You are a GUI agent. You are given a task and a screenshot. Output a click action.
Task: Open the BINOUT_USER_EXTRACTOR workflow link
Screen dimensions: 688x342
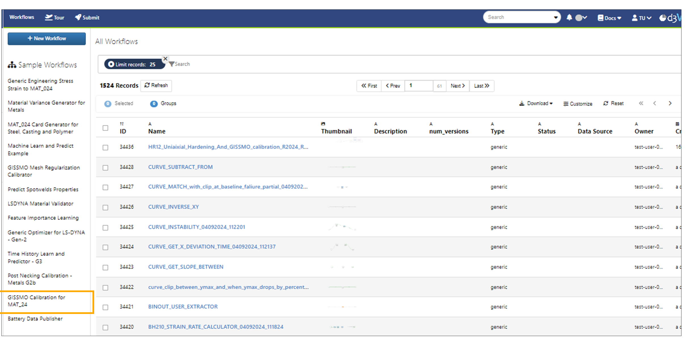coord(183,307)
